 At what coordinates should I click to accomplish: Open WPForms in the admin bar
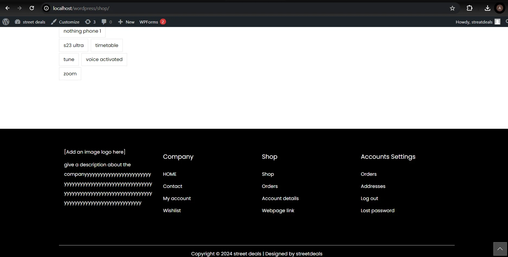click(x=153, y=22)
